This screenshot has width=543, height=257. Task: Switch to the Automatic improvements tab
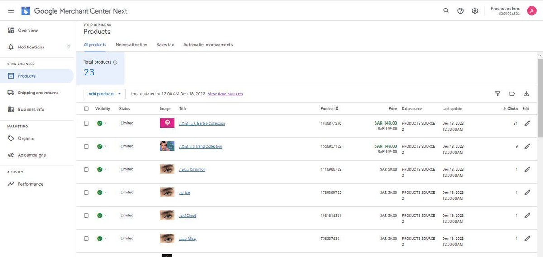(x=208, y=45)
